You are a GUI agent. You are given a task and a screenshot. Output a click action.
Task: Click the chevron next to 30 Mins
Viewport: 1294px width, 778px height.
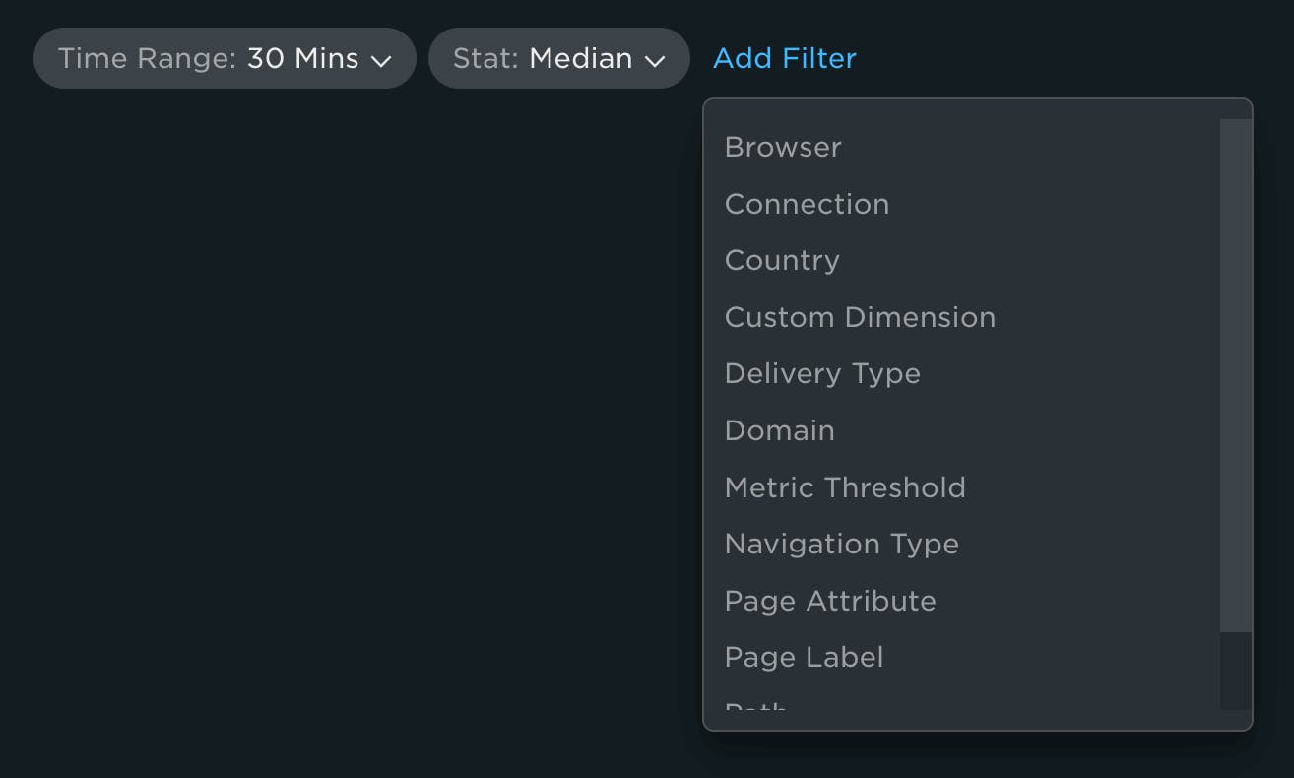click(x=383, y=59)
